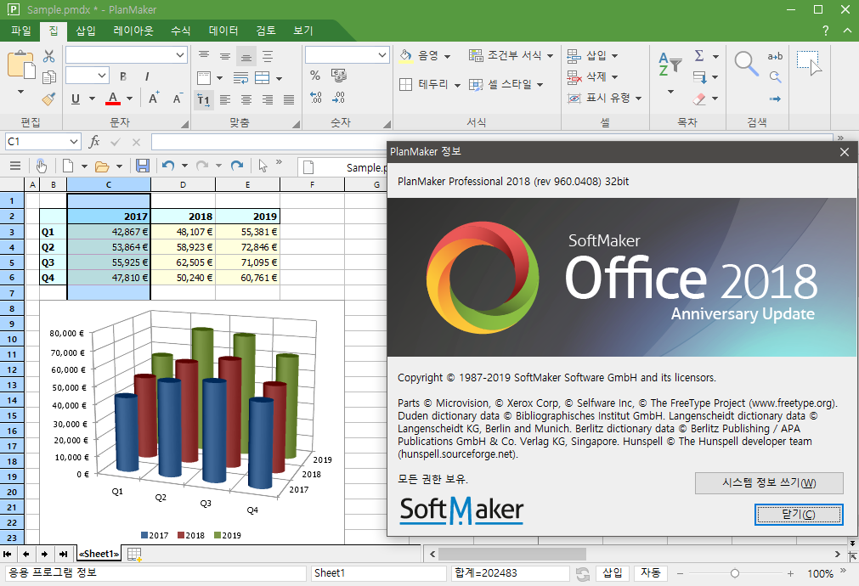Open the number format combo box
859x586 pixels.
tap(347, 54)
